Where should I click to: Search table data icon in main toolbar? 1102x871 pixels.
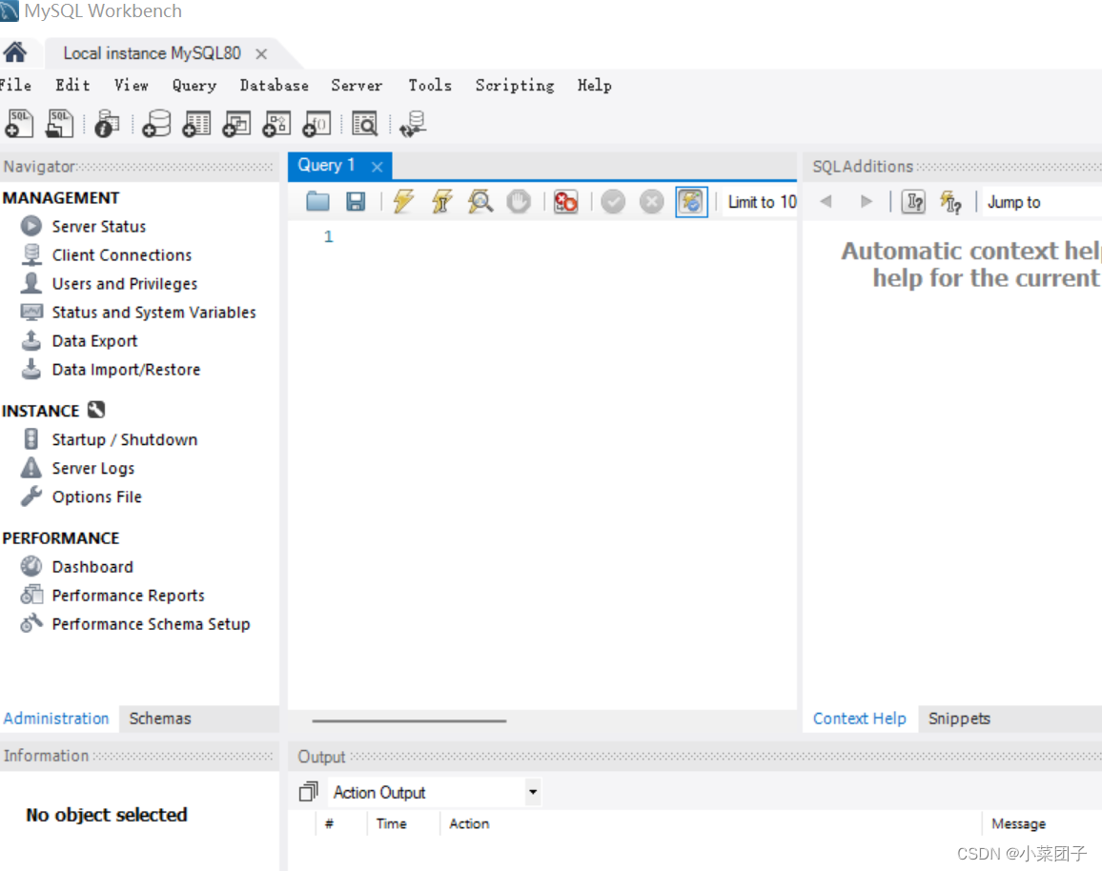[365, 124]
